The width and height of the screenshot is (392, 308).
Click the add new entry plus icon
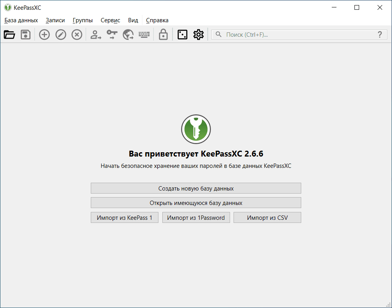click(44, 35)
